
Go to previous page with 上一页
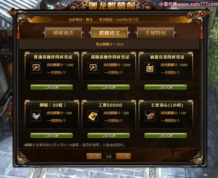(x=94, y=156)
